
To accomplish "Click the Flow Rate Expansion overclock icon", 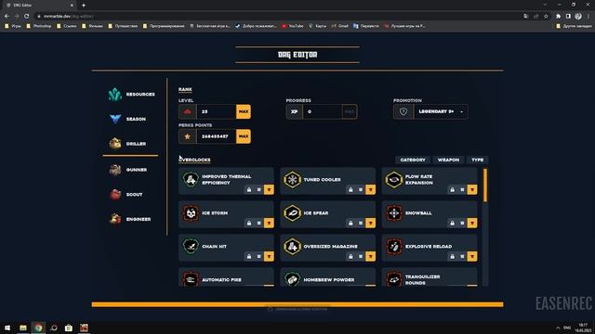I will (394, 179).
